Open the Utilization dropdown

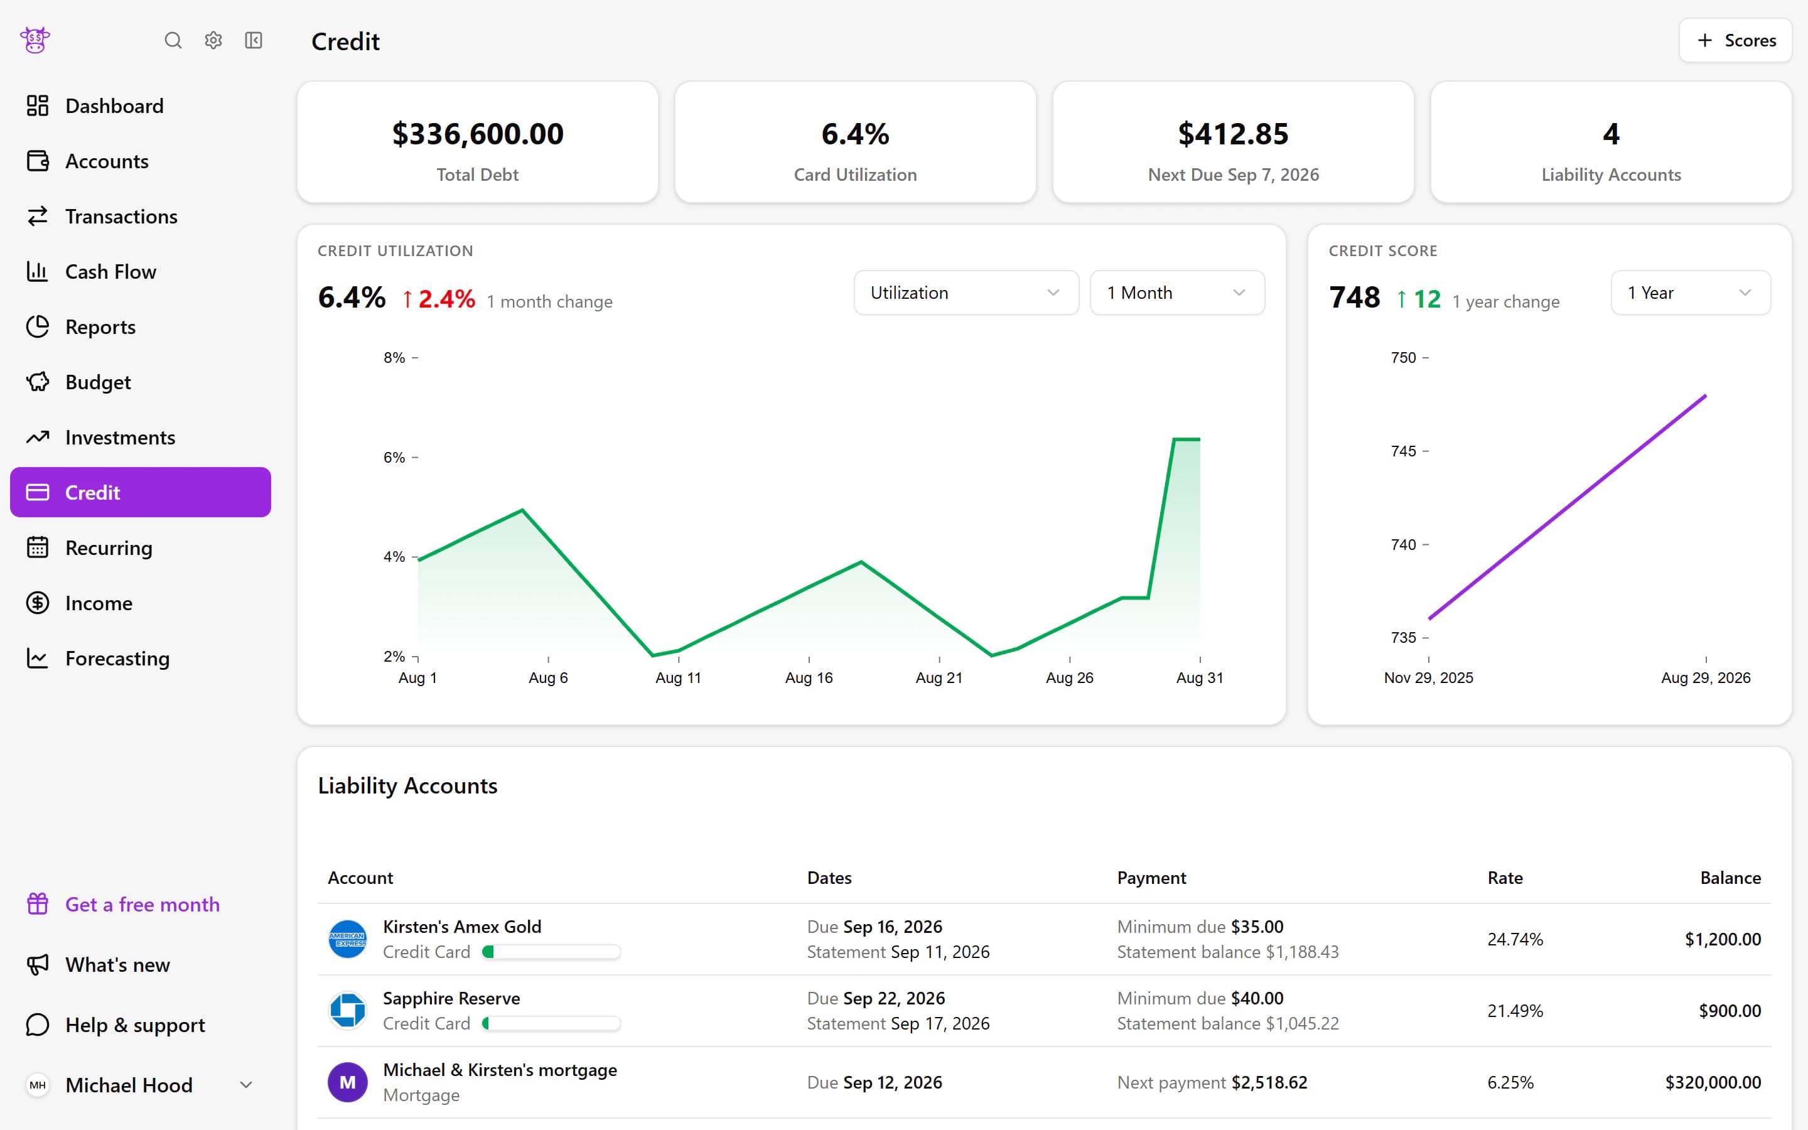coord(966,293)
